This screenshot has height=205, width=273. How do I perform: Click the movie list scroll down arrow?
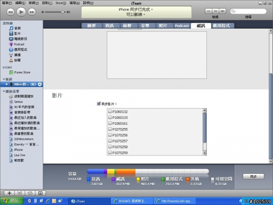pos(205,153)
